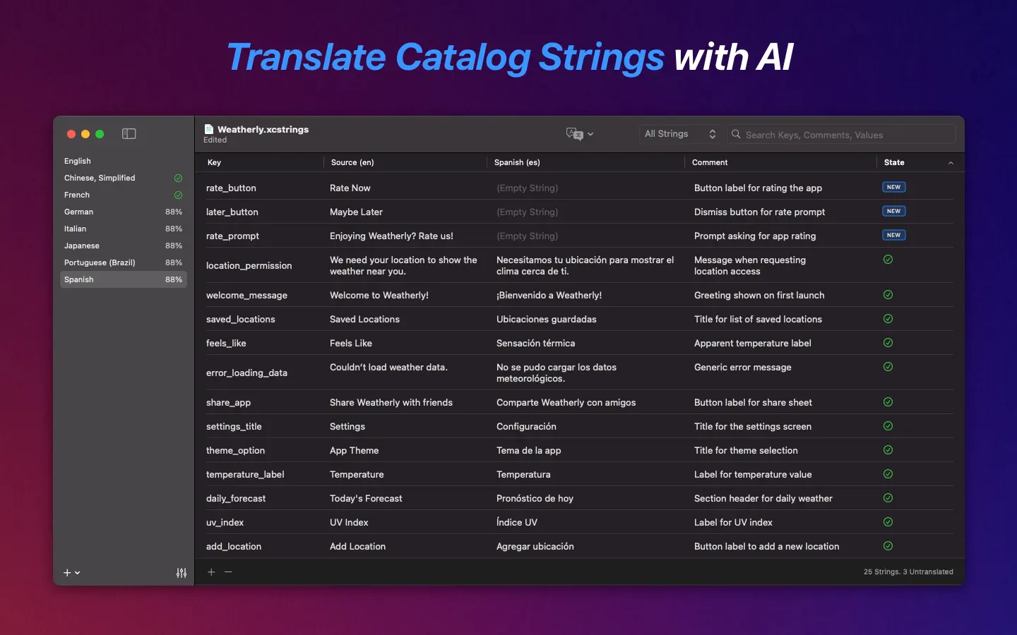The width and height of the screenshot is (1017, 635).
Task: Select Japanese language entry
Action: click(x=124, y=246)
